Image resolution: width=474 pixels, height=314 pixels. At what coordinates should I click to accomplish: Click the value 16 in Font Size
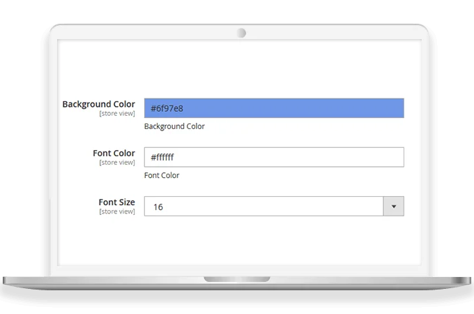pos(158,207)
